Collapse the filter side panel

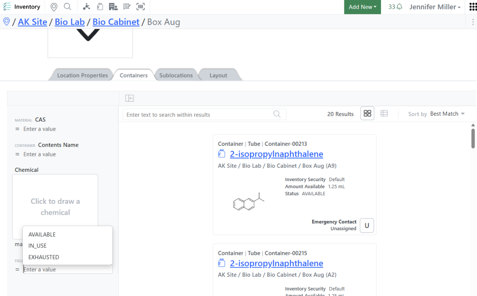130,98
